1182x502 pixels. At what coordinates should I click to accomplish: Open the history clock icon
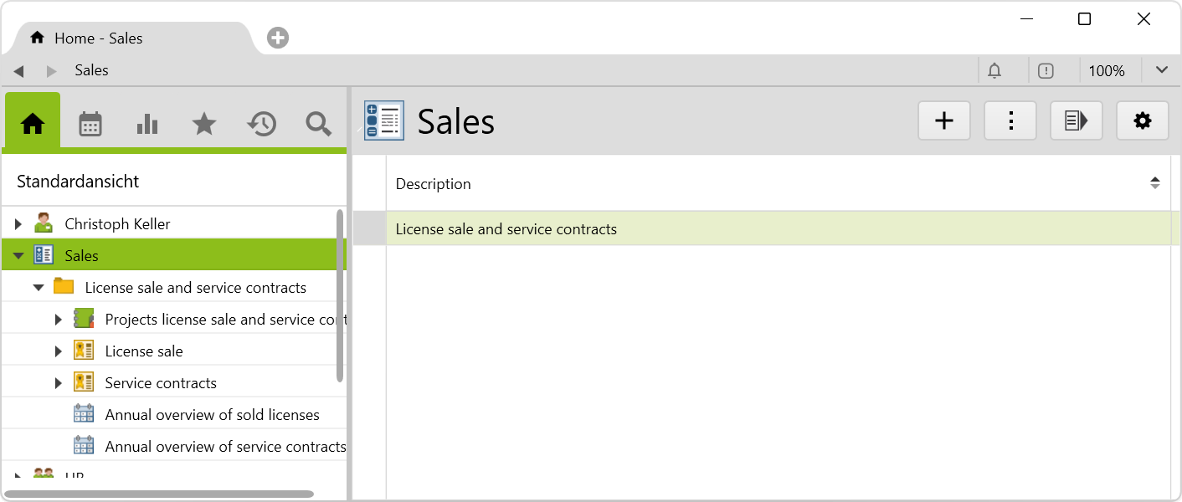pyautogui.click(x=261, y=124)
